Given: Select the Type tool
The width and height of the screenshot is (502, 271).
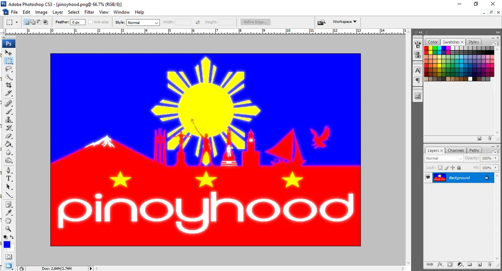Looking at the screenshot, I should point(8,178).
